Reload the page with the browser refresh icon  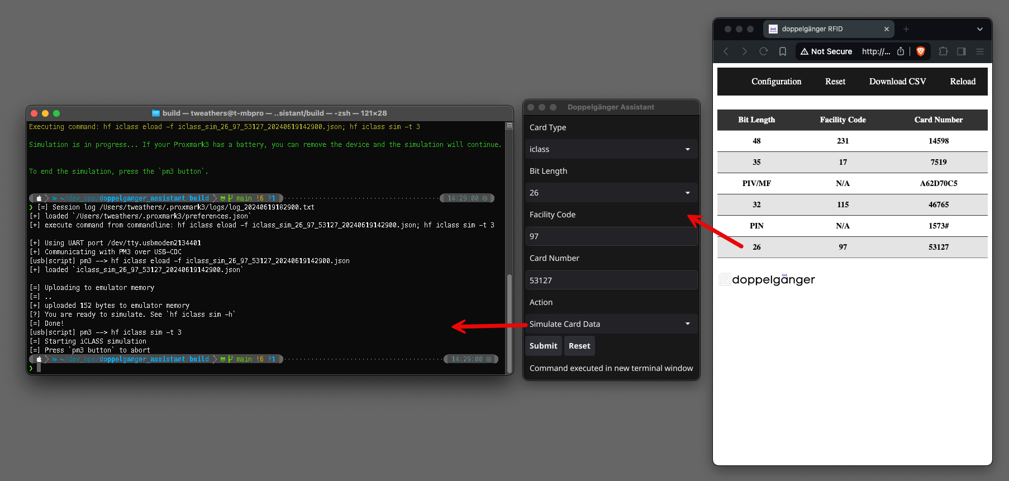tap(764, 51)
